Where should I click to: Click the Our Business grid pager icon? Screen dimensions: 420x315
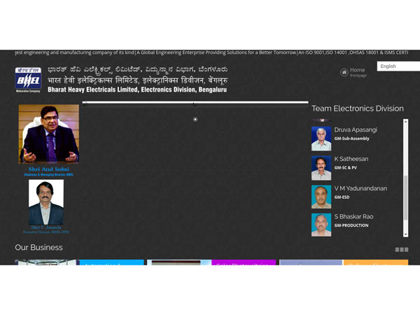pyautogui.click(x=401, y=249)
